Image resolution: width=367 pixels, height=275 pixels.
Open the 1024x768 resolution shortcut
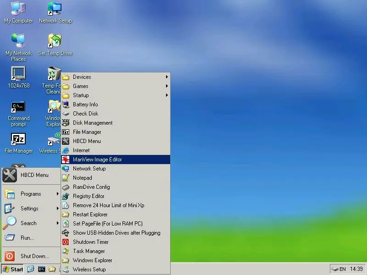pos(18,77)
